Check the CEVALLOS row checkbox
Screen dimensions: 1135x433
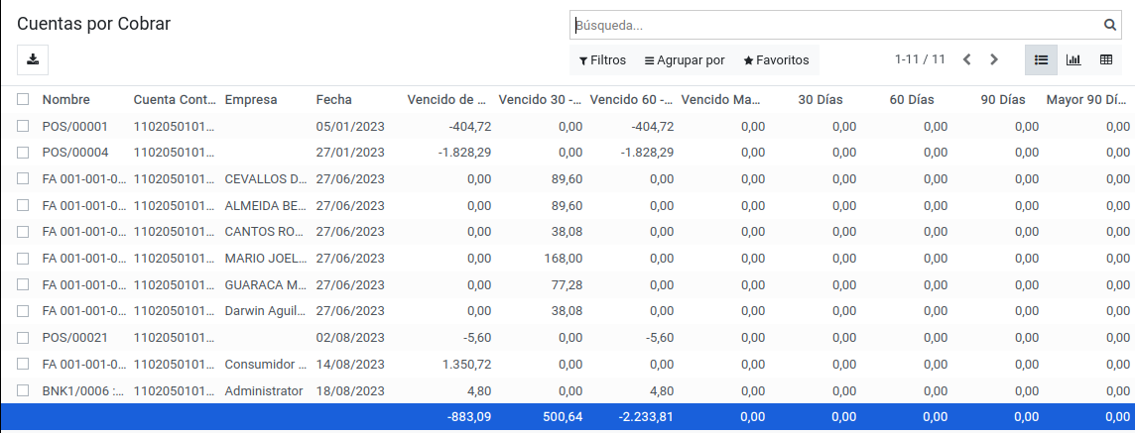coord(23,178)
